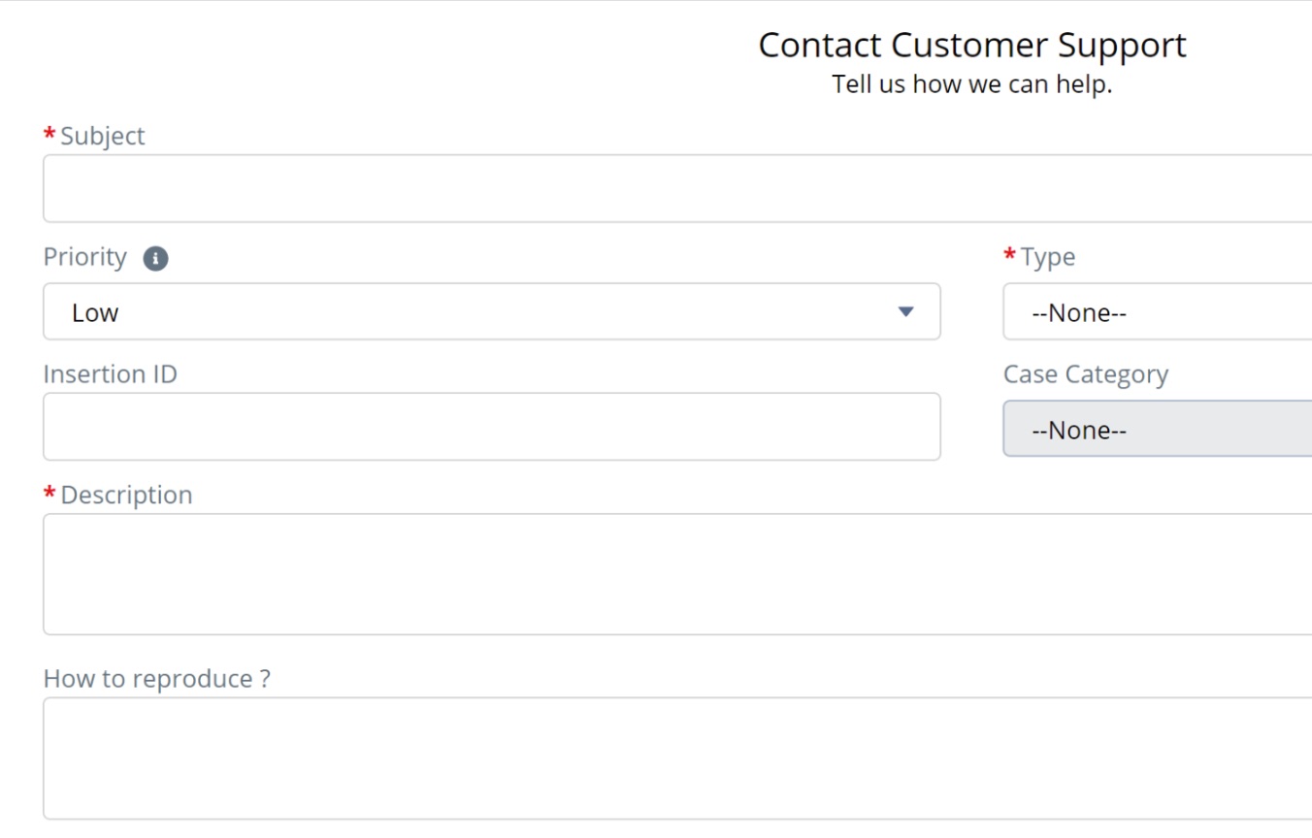Click the Priority info tooltip icon

point(155,259)
